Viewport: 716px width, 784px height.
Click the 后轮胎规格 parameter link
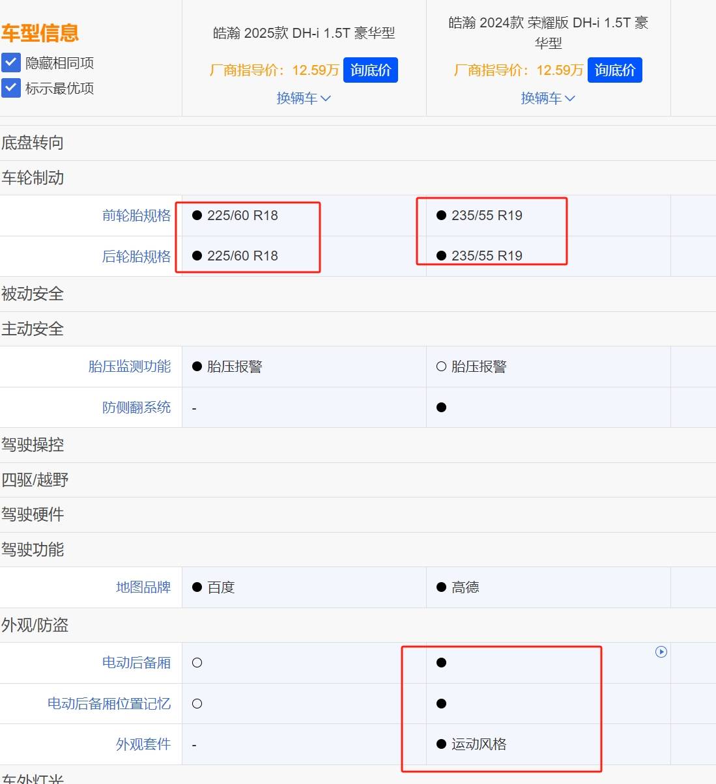[x=136, y=257]
